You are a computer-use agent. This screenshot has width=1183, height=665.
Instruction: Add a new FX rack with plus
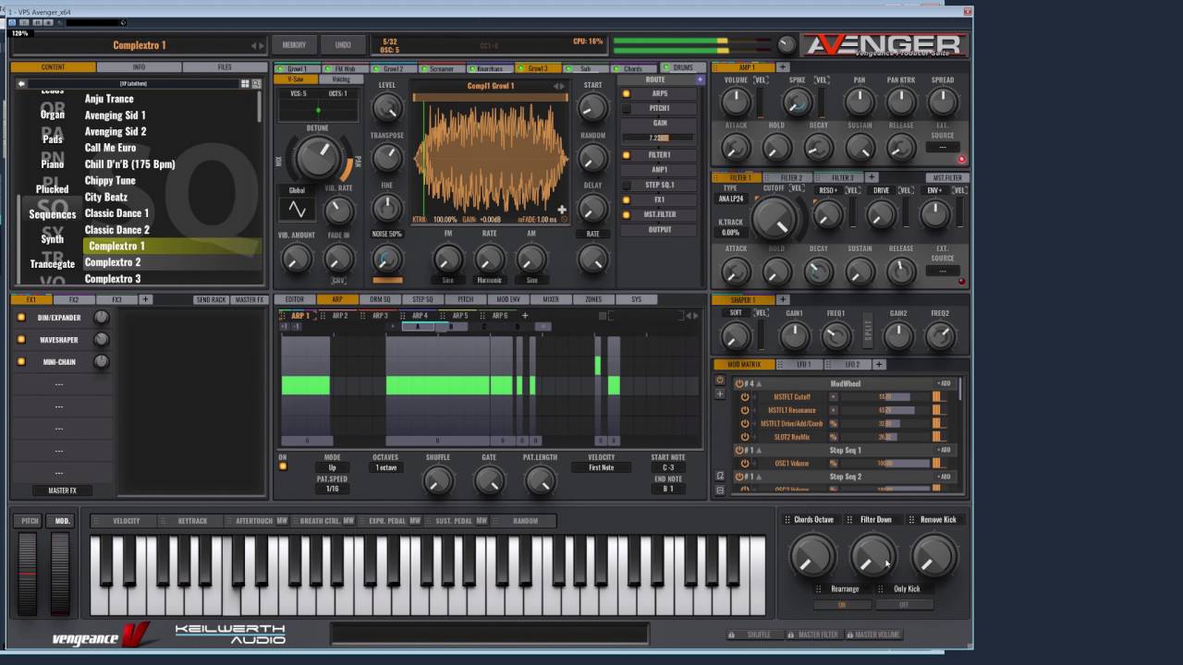click(x=145, y=299)
